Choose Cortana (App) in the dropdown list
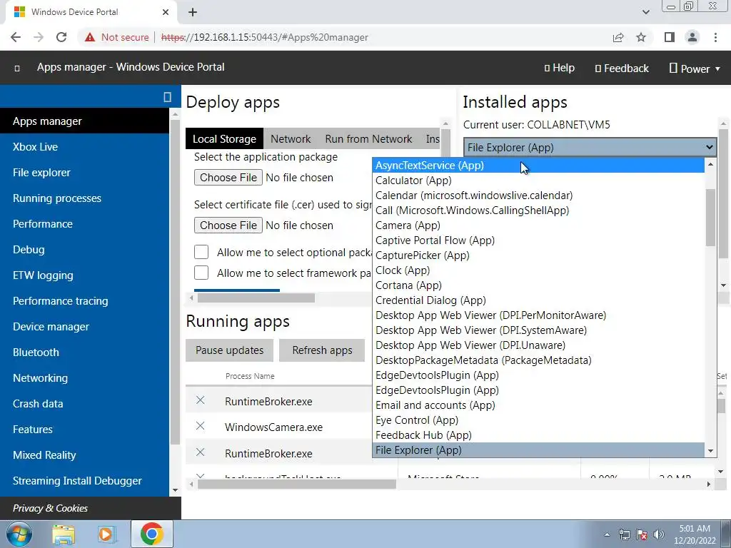 (x=539, y=285)
